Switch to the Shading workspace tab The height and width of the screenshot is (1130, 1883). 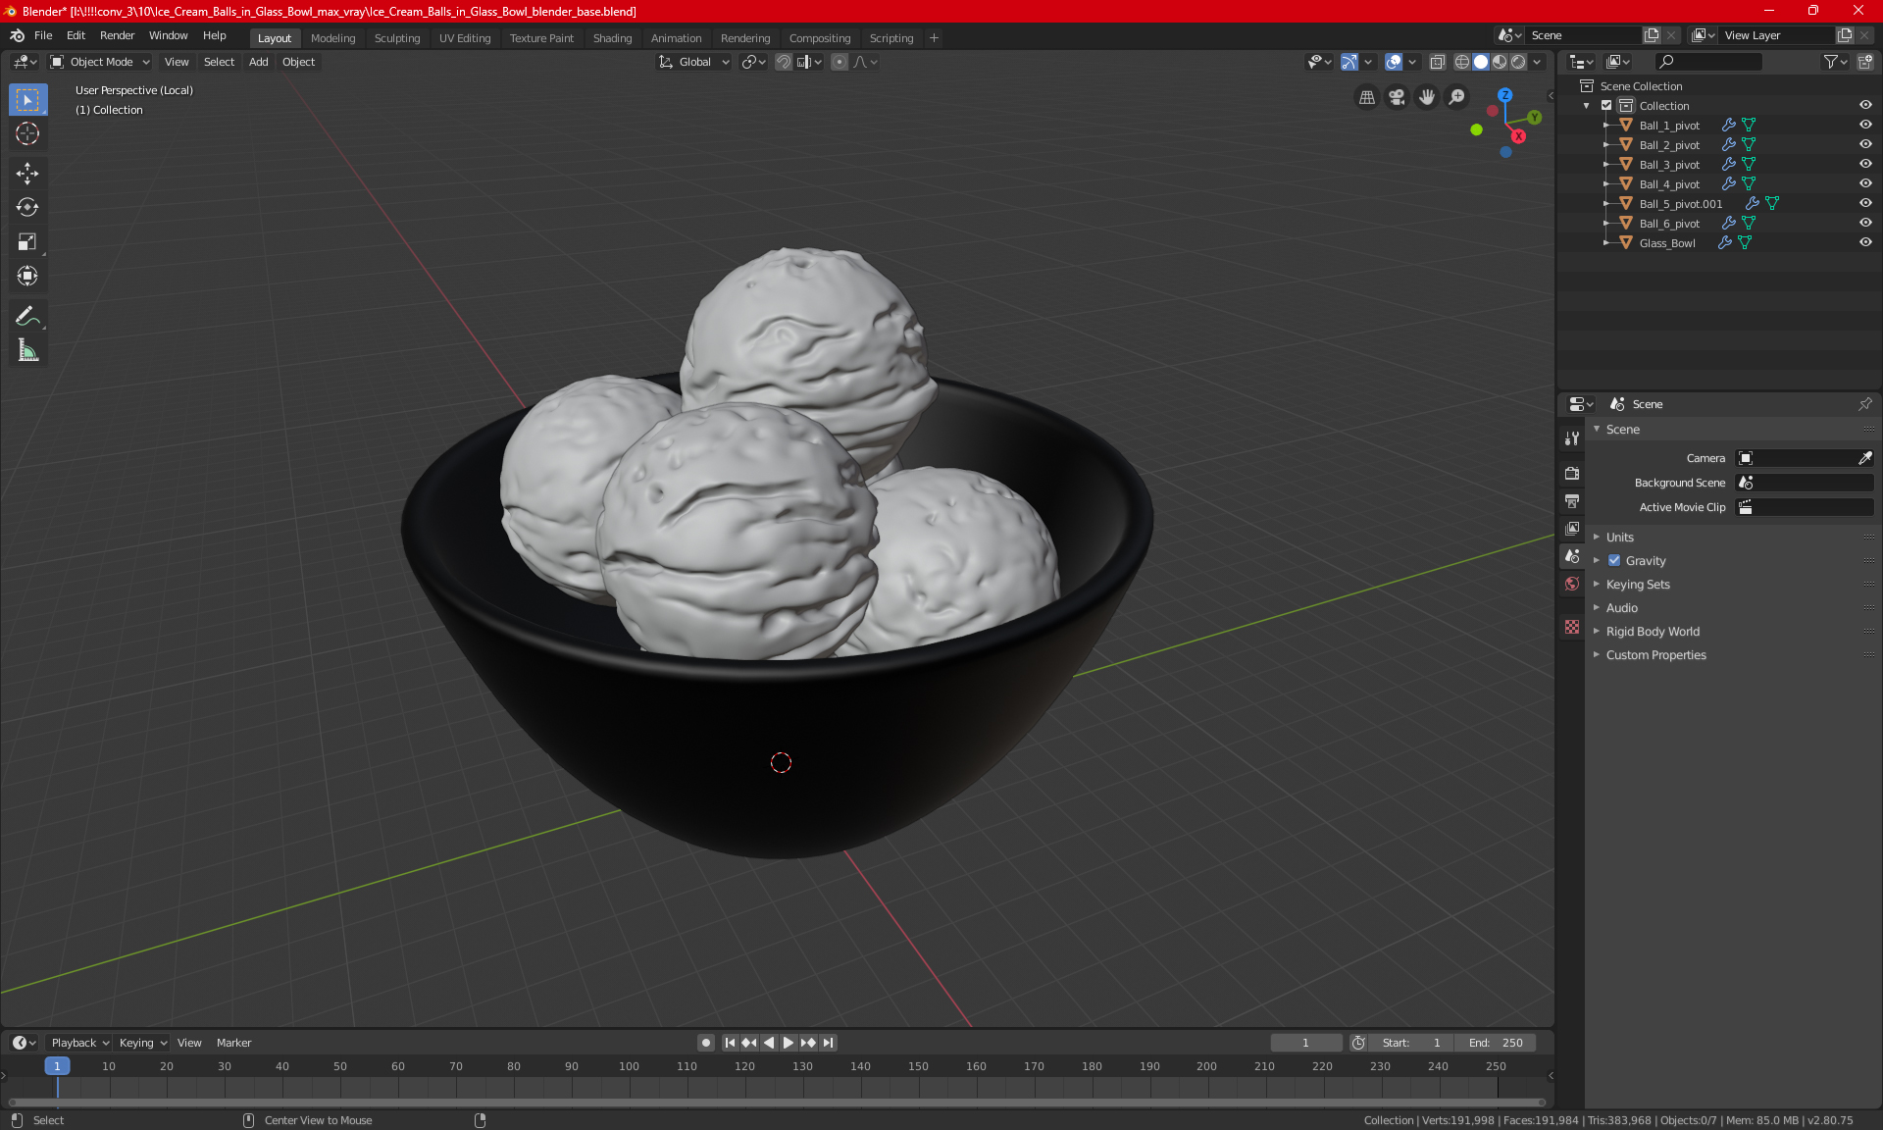(x=612, y=38)
